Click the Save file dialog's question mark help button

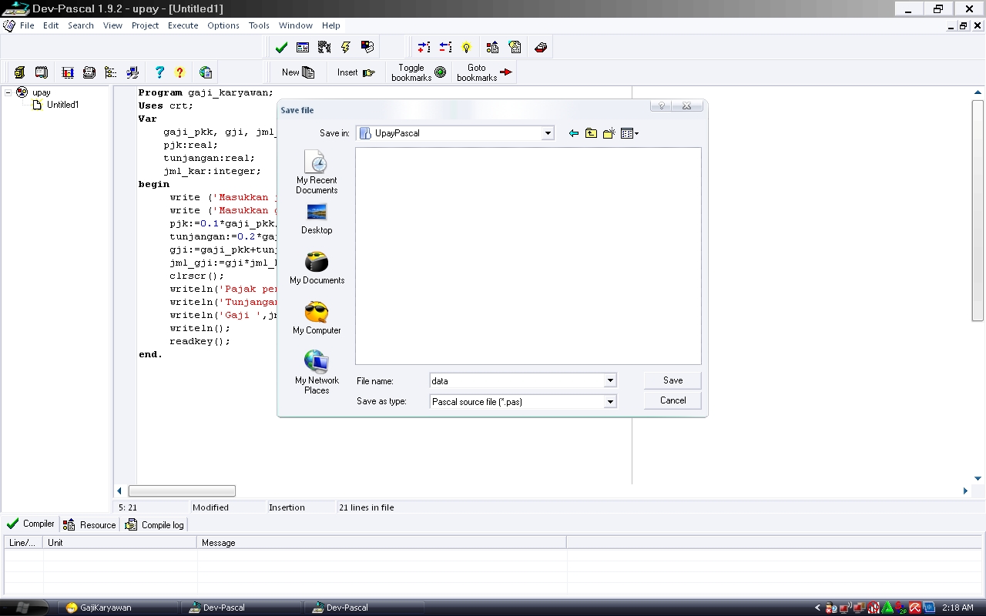pos(662,106)
